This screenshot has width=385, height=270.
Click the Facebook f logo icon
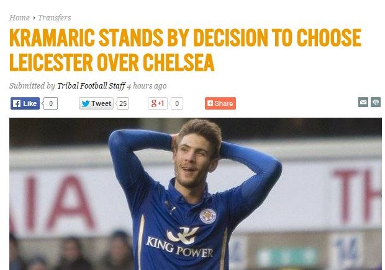tap(17, 103)
